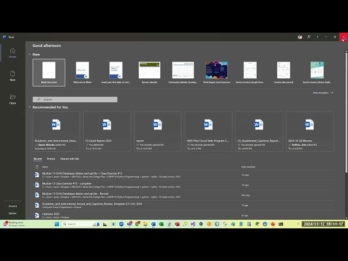The height and width of the screenshot is (261, 348).
Task: Select the Horizontal calendar template
Action: pyautogui.click(x=183, y=72)
